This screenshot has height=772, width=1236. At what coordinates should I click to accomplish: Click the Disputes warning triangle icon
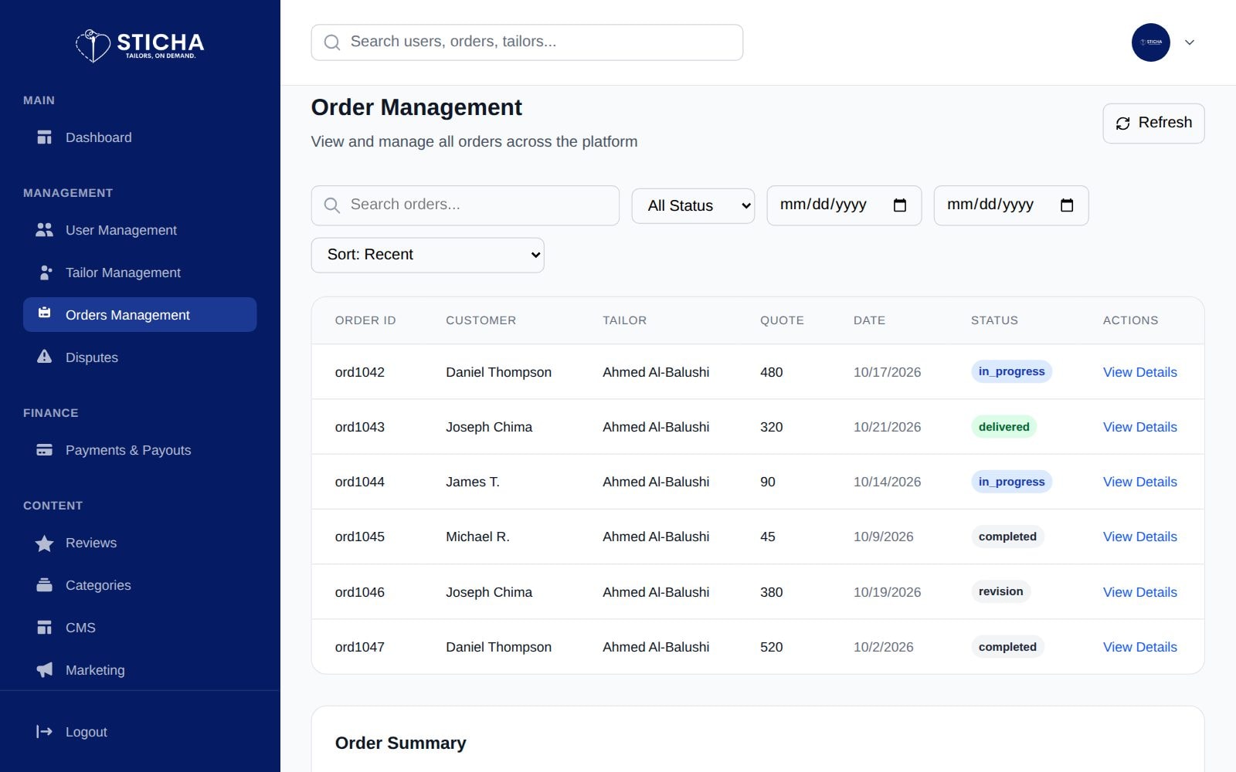pos(44,357)
